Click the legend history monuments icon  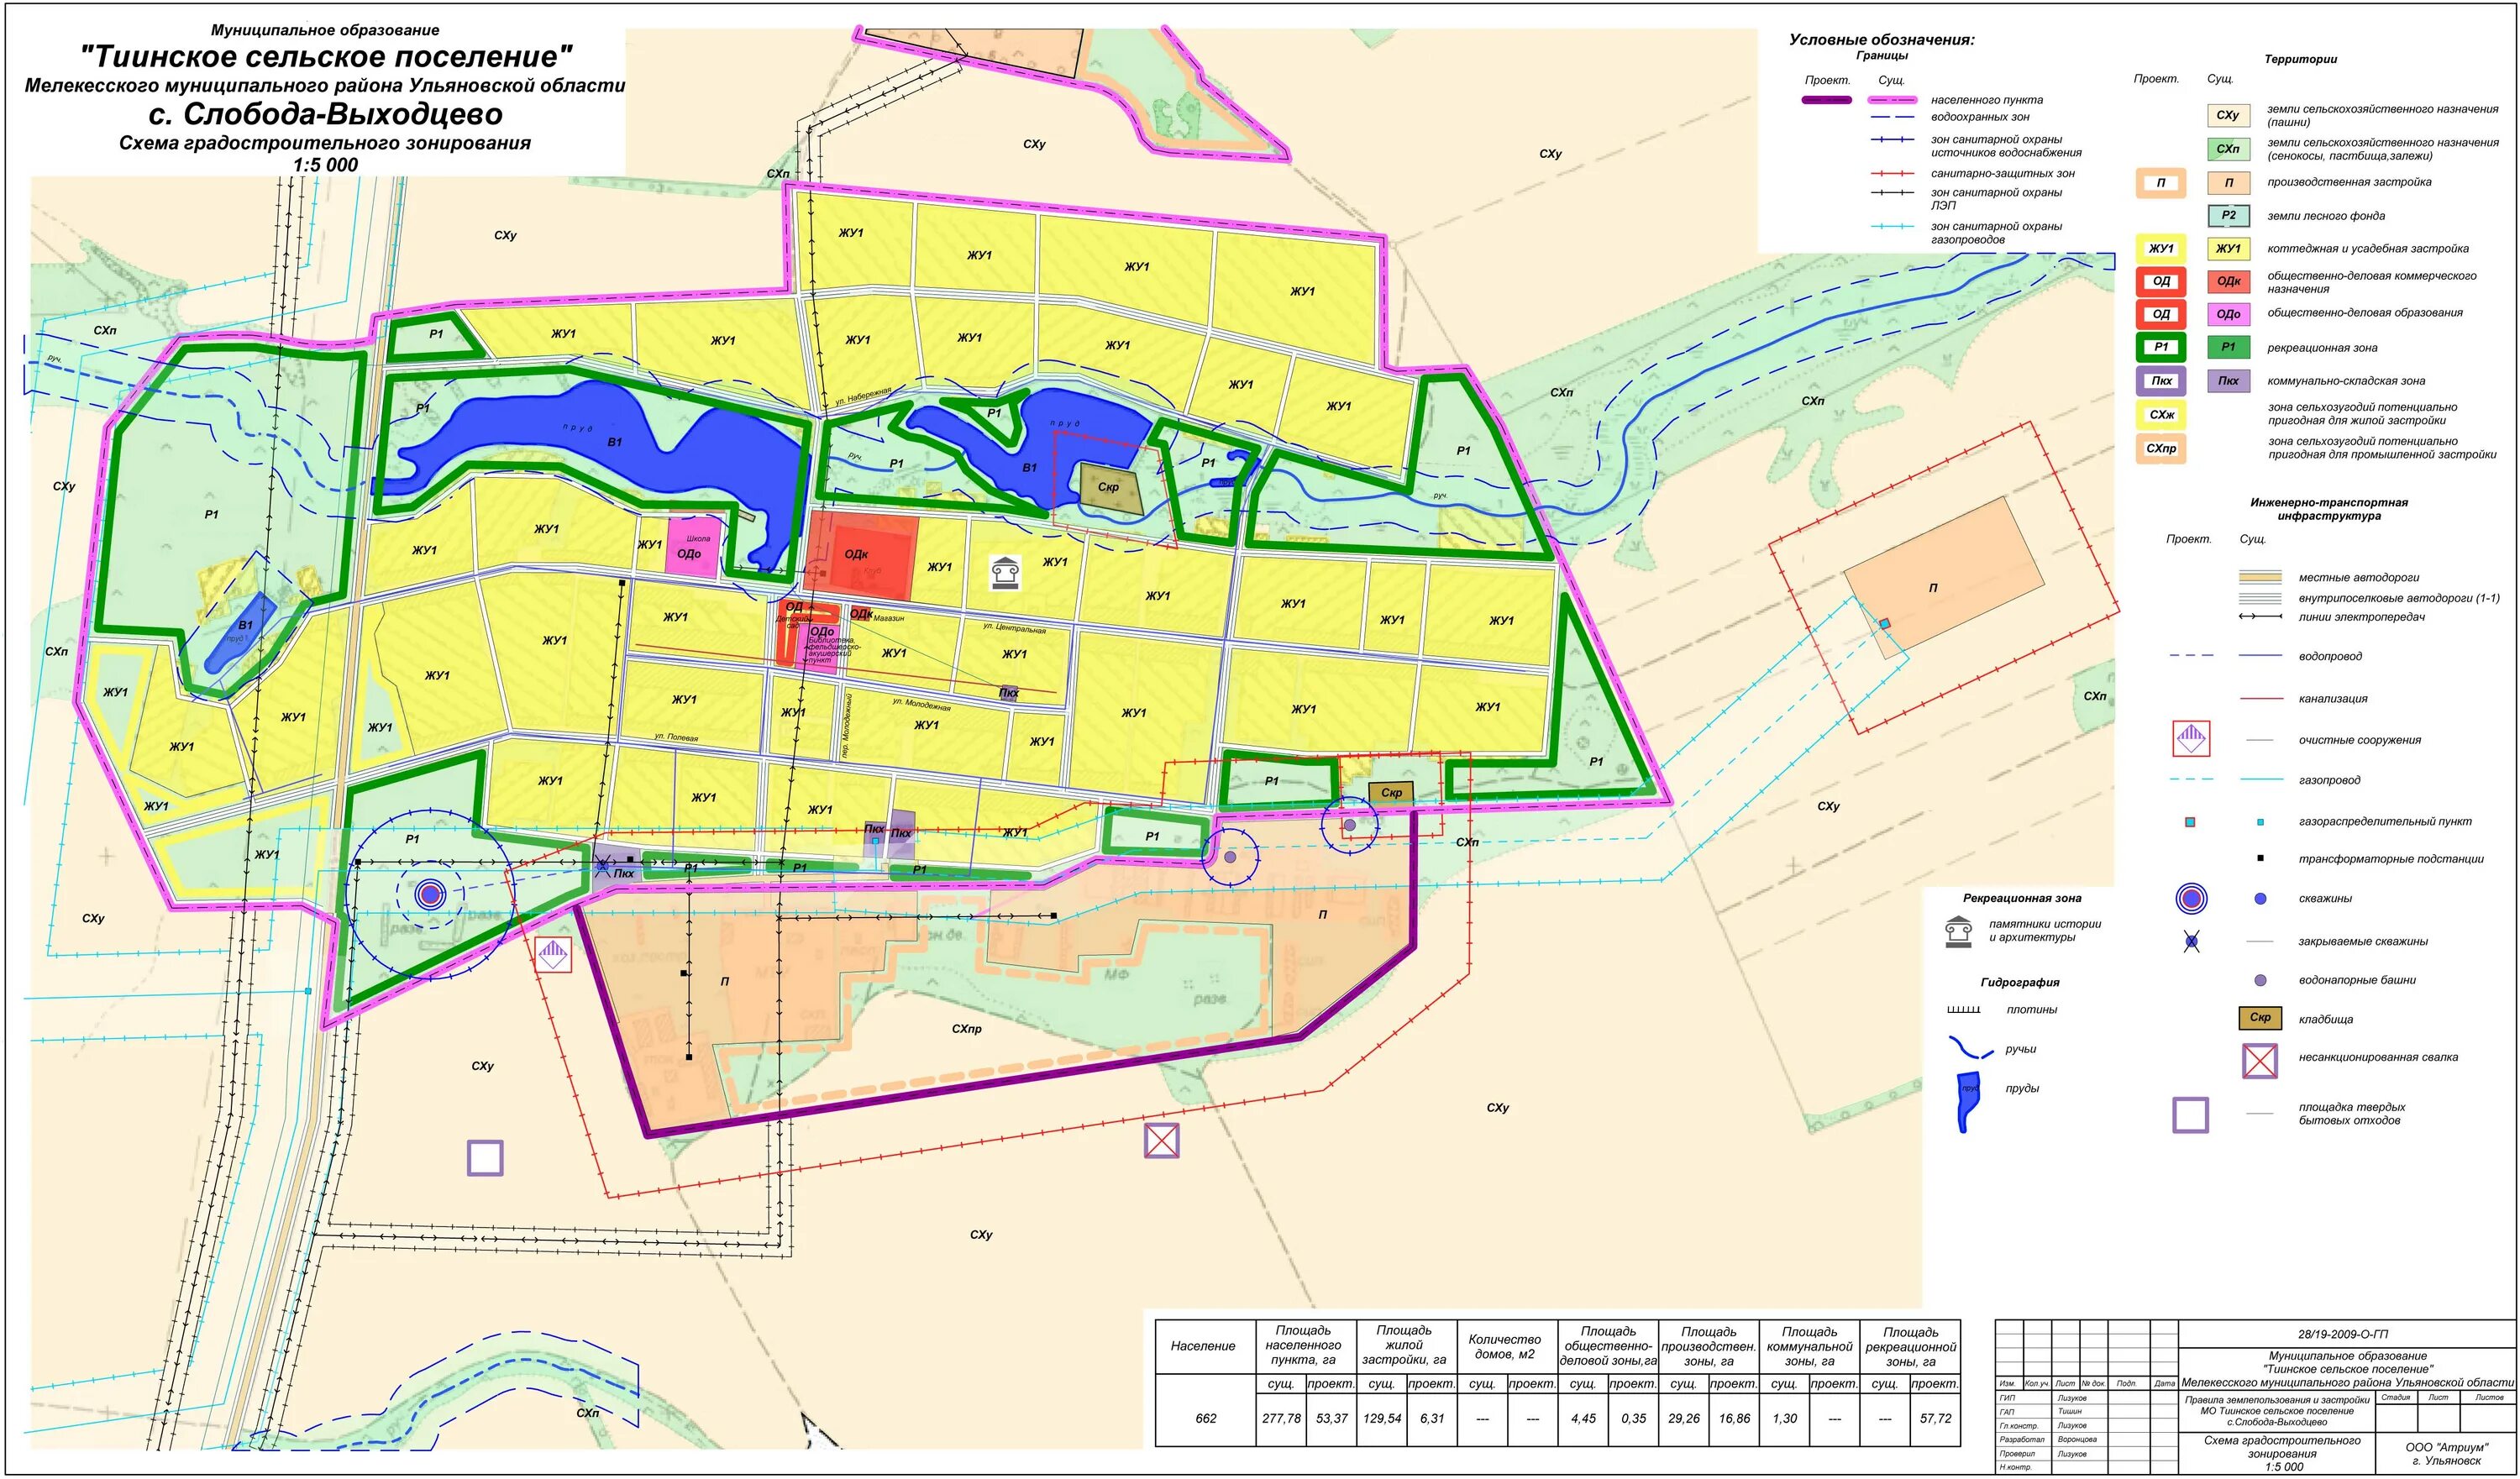pyautogui.click(x=1958, y=931)
